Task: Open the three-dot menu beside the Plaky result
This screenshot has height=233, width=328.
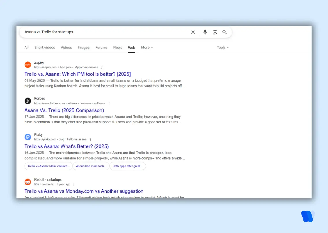Action: (x=90, y=139)
